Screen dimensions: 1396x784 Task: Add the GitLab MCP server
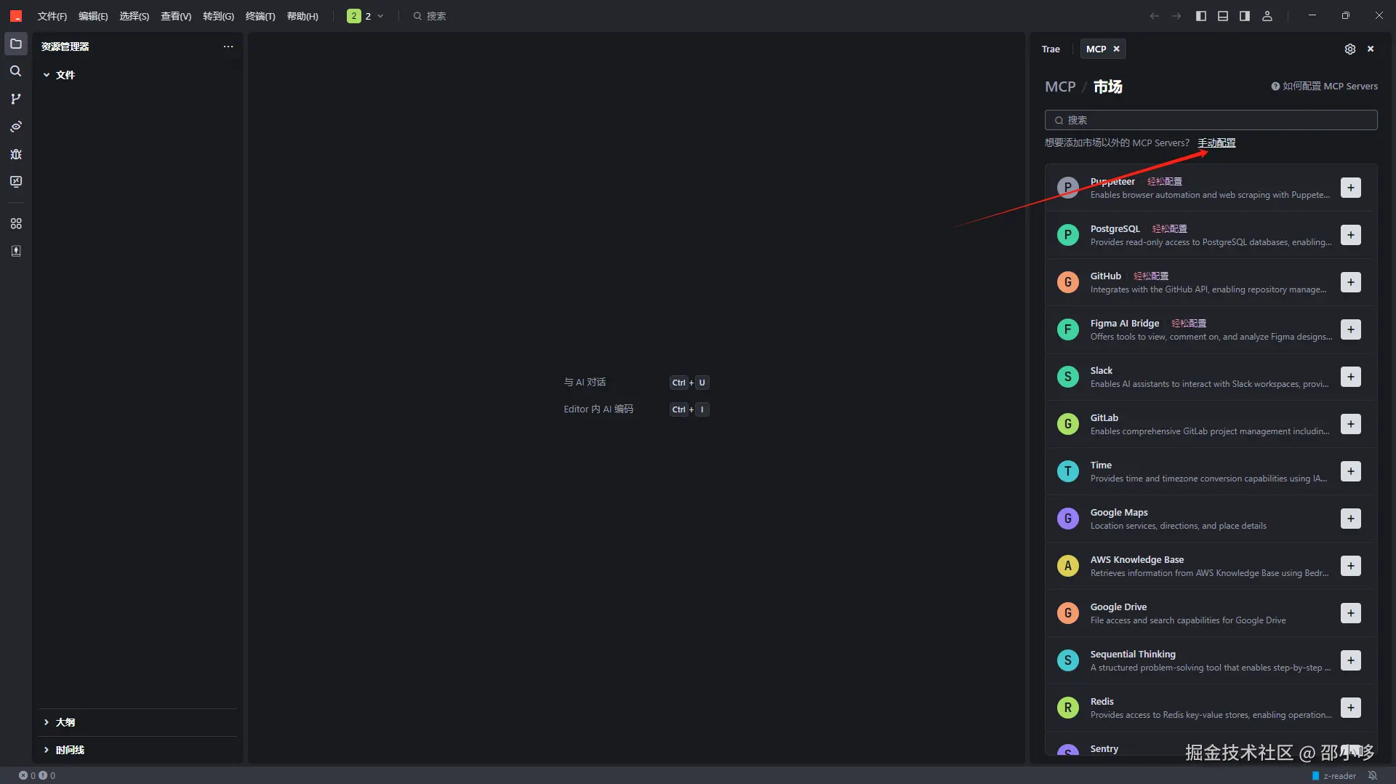tap(1351, 424)
